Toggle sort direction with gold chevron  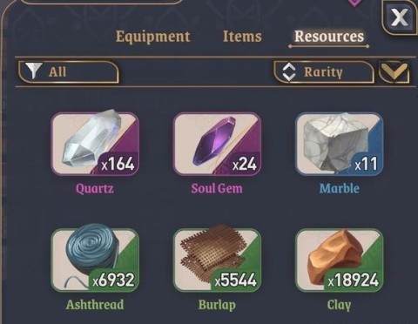pyautogui.click(x=394, y=72)
